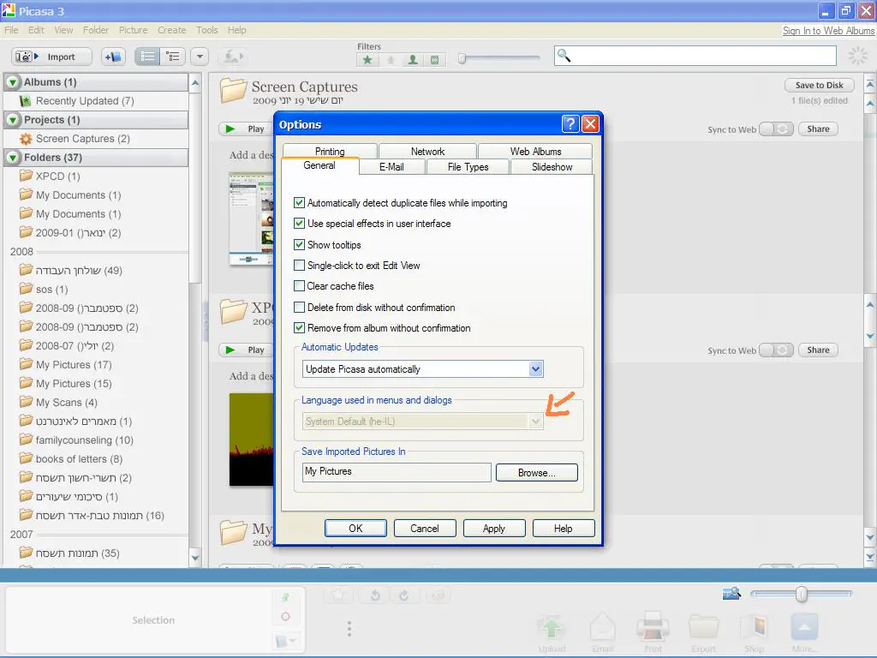Filter to show starred photos only
The width and height of the screenshot is (877, 658).
click(x=367, y=60)
